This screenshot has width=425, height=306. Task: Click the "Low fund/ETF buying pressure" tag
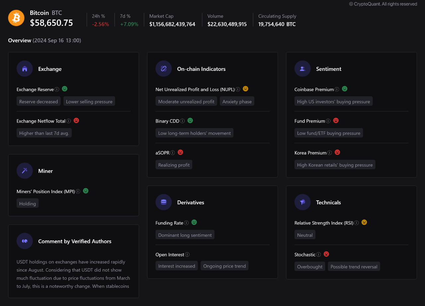tap(329, 133)
